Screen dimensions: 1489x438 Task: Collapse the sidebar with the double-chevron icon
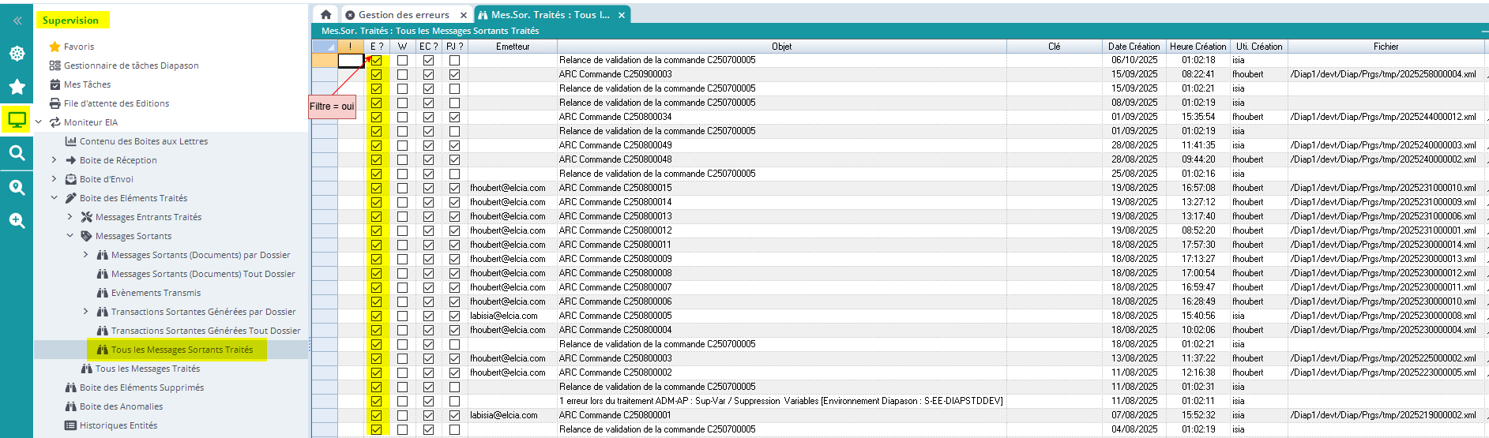pos(17,21)
